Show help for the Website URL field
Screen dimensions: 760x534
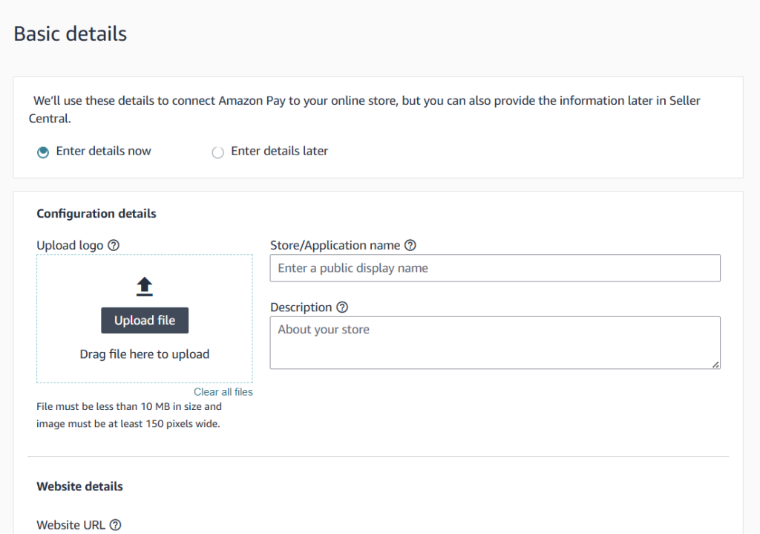pos(115,525)
